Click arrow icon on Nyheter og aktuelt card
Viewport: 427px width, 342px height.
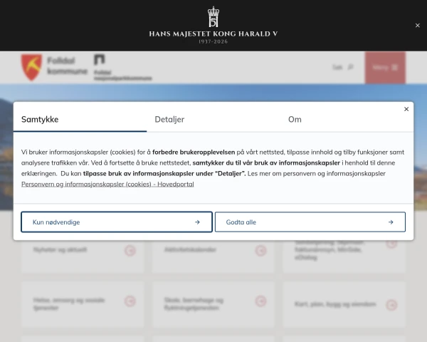tap(130, 250)
